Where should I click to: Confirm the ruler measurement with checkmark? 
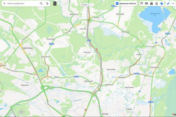tap(93, 5)
